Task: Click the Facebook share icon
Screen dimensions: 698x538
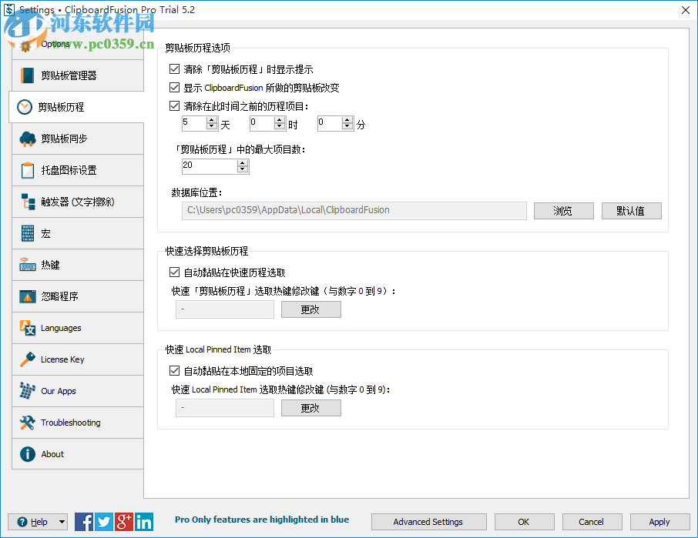Action: pos(83,522)
